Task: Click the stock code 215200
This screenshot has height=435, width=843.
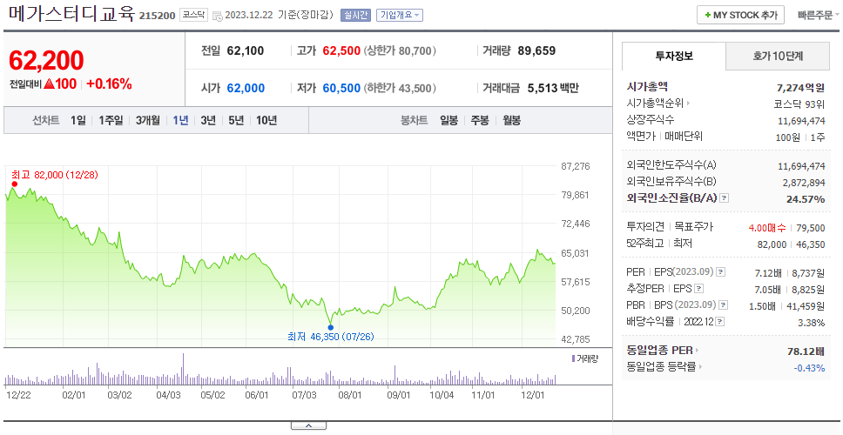Action: [157, 16]
